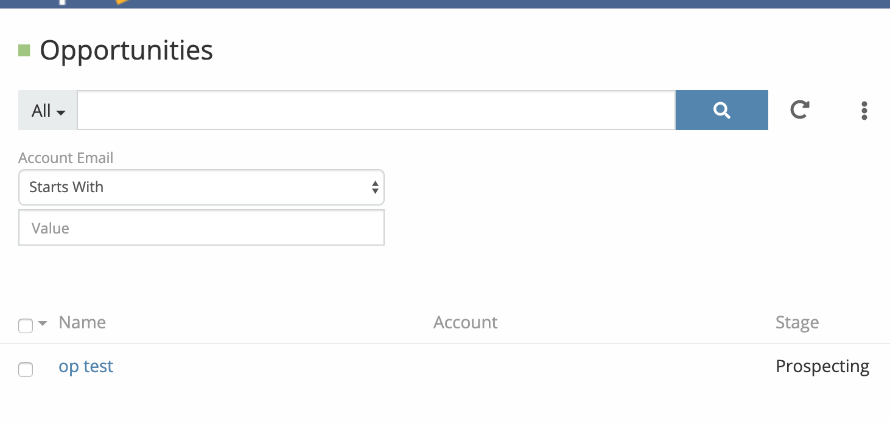Open the three-dot more options menu
Viewport: 890px width, 422px height.
coord(864,111)
